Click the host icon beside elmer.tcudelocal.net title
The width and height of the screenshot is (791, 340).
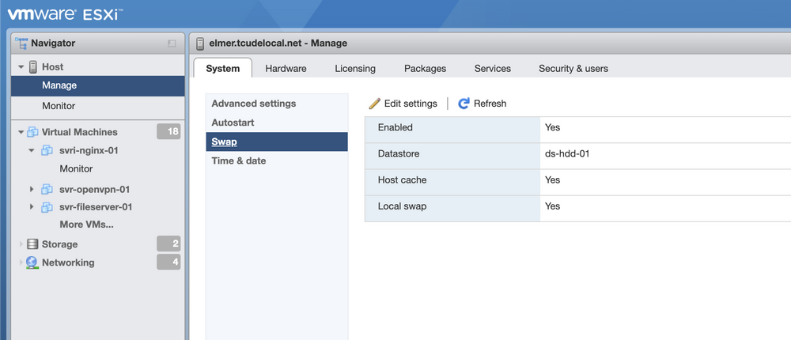click(200, 43)
